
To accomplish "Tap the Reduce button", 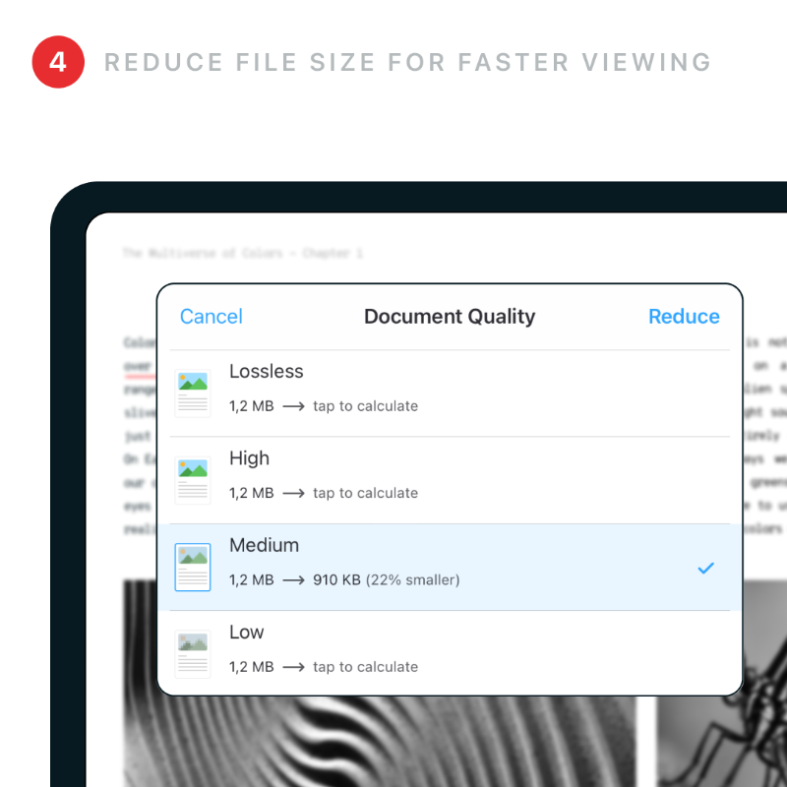I will click(x=684, y=317).
